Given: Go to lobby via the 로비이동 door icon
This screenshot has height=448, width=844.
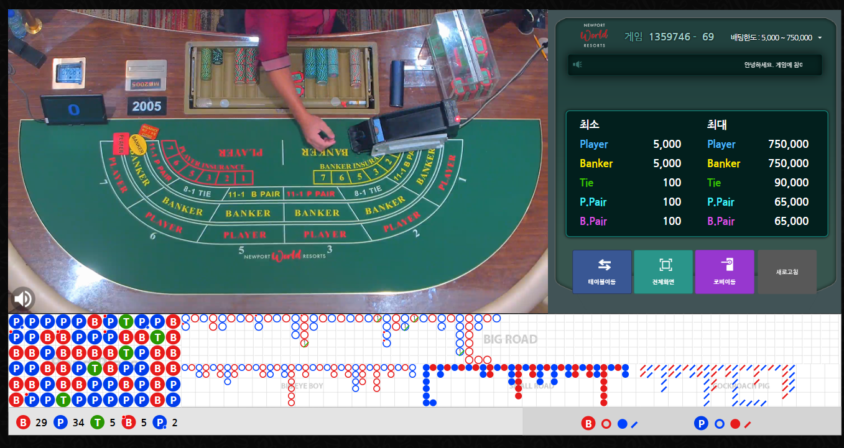Looking at the screenshot, I should coord(725,272).
